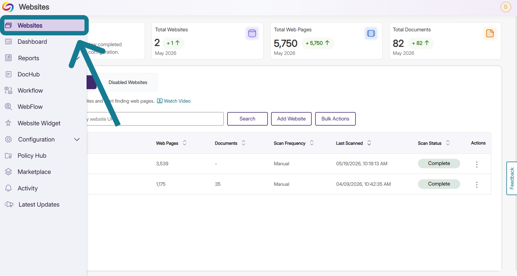The width and height of the screenshot is (517, 276).
Task: Click the 05/19/2026, 10:18:13 AM timestamp
Action: point(362,164)
